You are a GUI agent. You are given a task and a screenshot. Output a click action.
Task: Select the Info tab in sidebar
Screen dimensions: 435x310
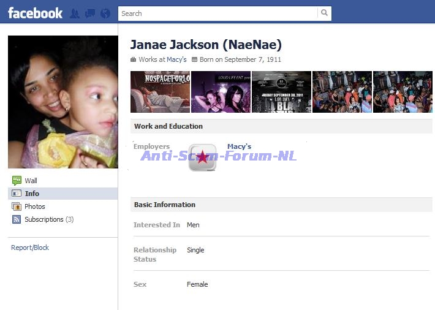tap(32, 194)
